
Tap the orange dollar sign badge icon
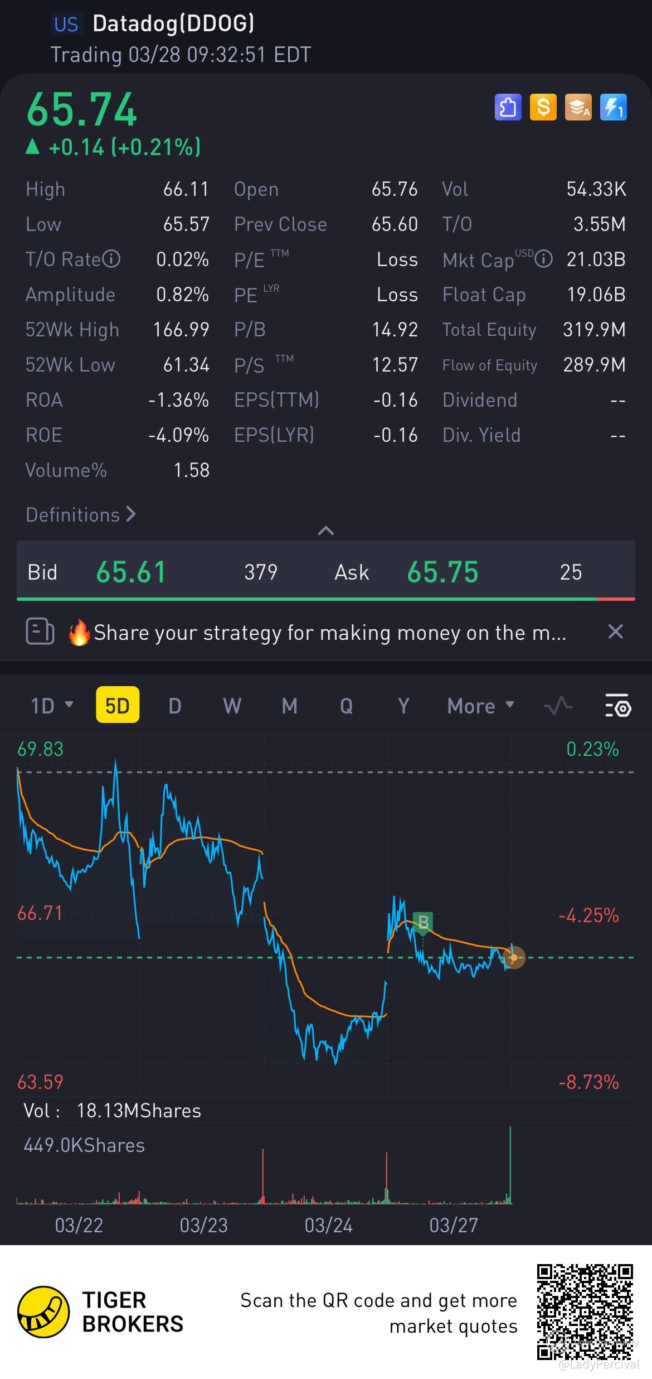pos(543,107)
